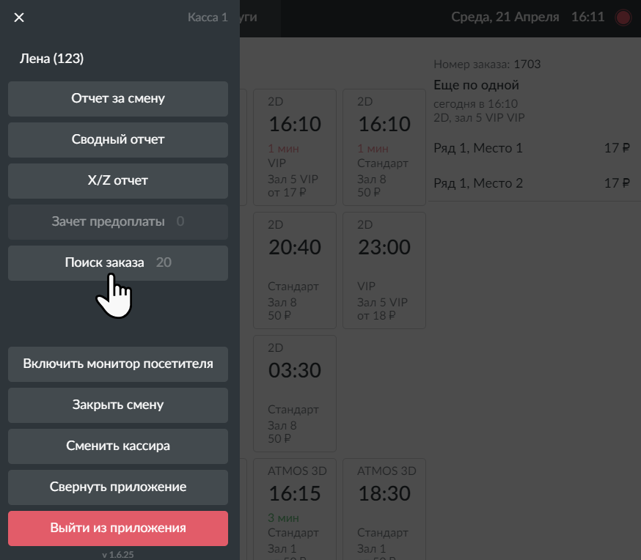This screenshot has height=560, width=641.
Task: Click the red Выйти из приложения button
Action: pyautogui.click(x=118, y=528)
